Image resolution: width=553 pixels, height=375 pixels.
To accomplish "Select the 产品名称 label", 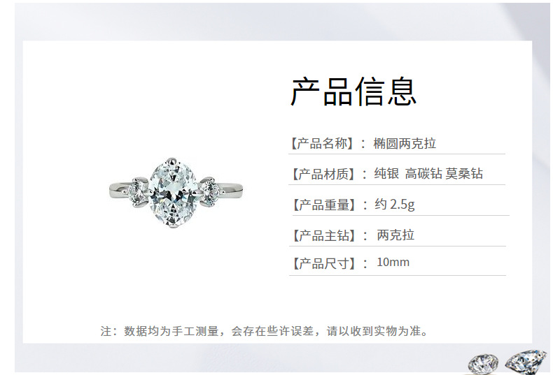I will [x=322, y=144].
